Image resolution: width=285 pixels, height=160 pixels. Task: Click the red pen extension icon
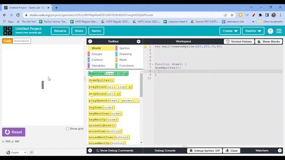pos(253,15)
